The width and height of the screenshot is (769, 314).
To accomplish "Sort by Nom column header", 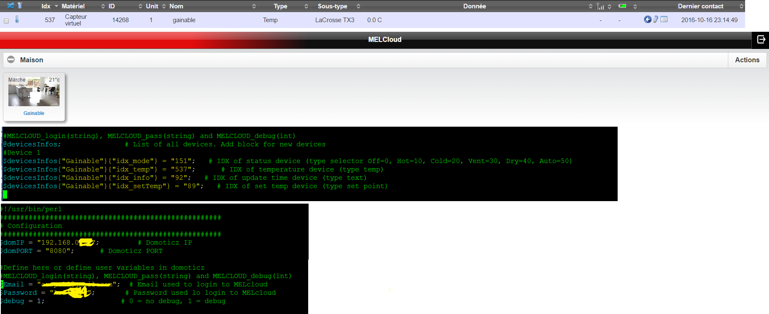I will click(176, 6).
